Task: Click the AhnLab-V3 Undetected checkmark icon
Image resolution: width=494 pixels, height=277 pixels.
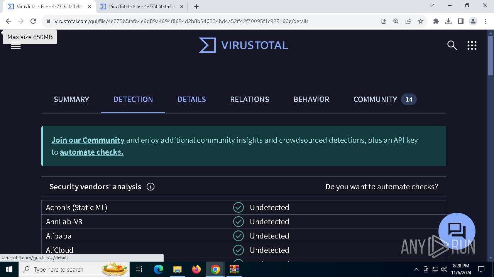Action: pyautogui.click(x=239, y=222)
